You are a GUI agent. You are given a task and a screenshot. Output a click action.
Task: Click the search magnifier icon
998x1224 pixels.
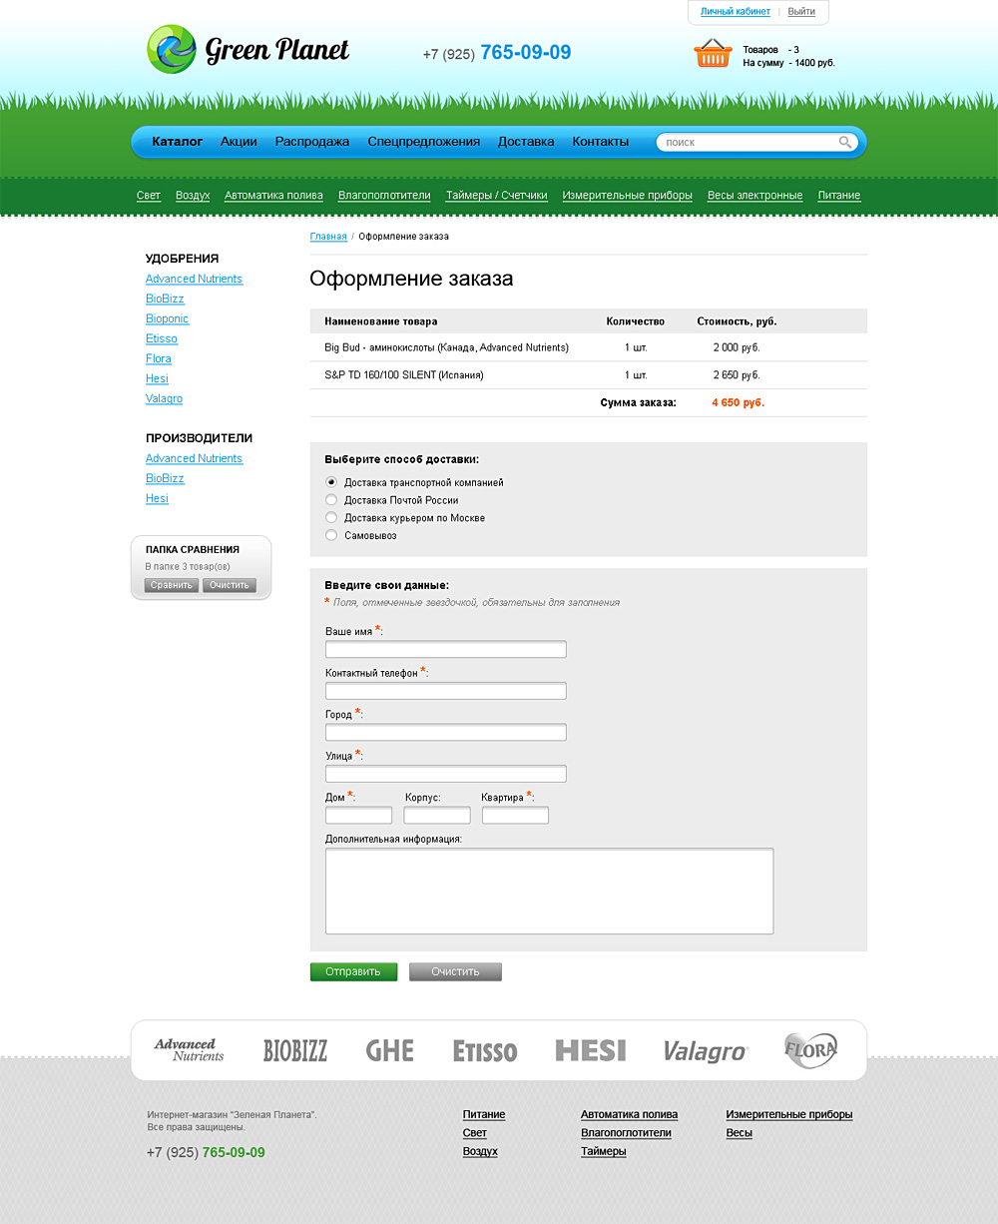tap(845, 143)
